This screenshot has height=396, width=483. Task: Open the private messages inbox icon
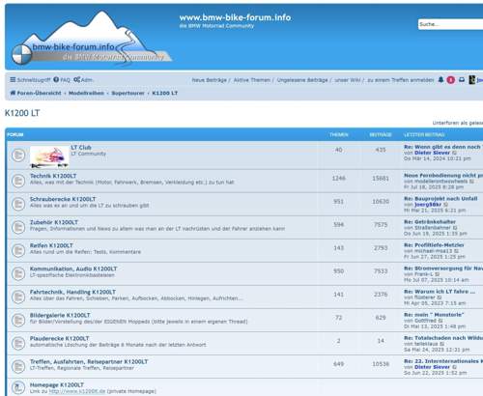tap(462, 80)
